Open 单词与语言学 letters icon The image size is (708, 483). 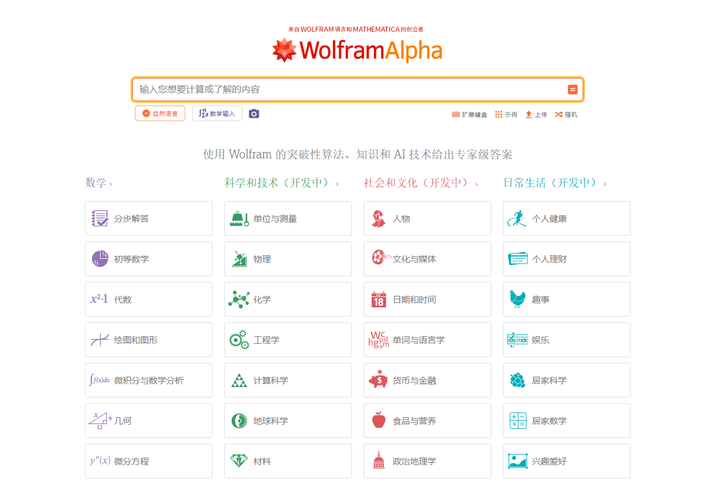click(x=379, y=340)
